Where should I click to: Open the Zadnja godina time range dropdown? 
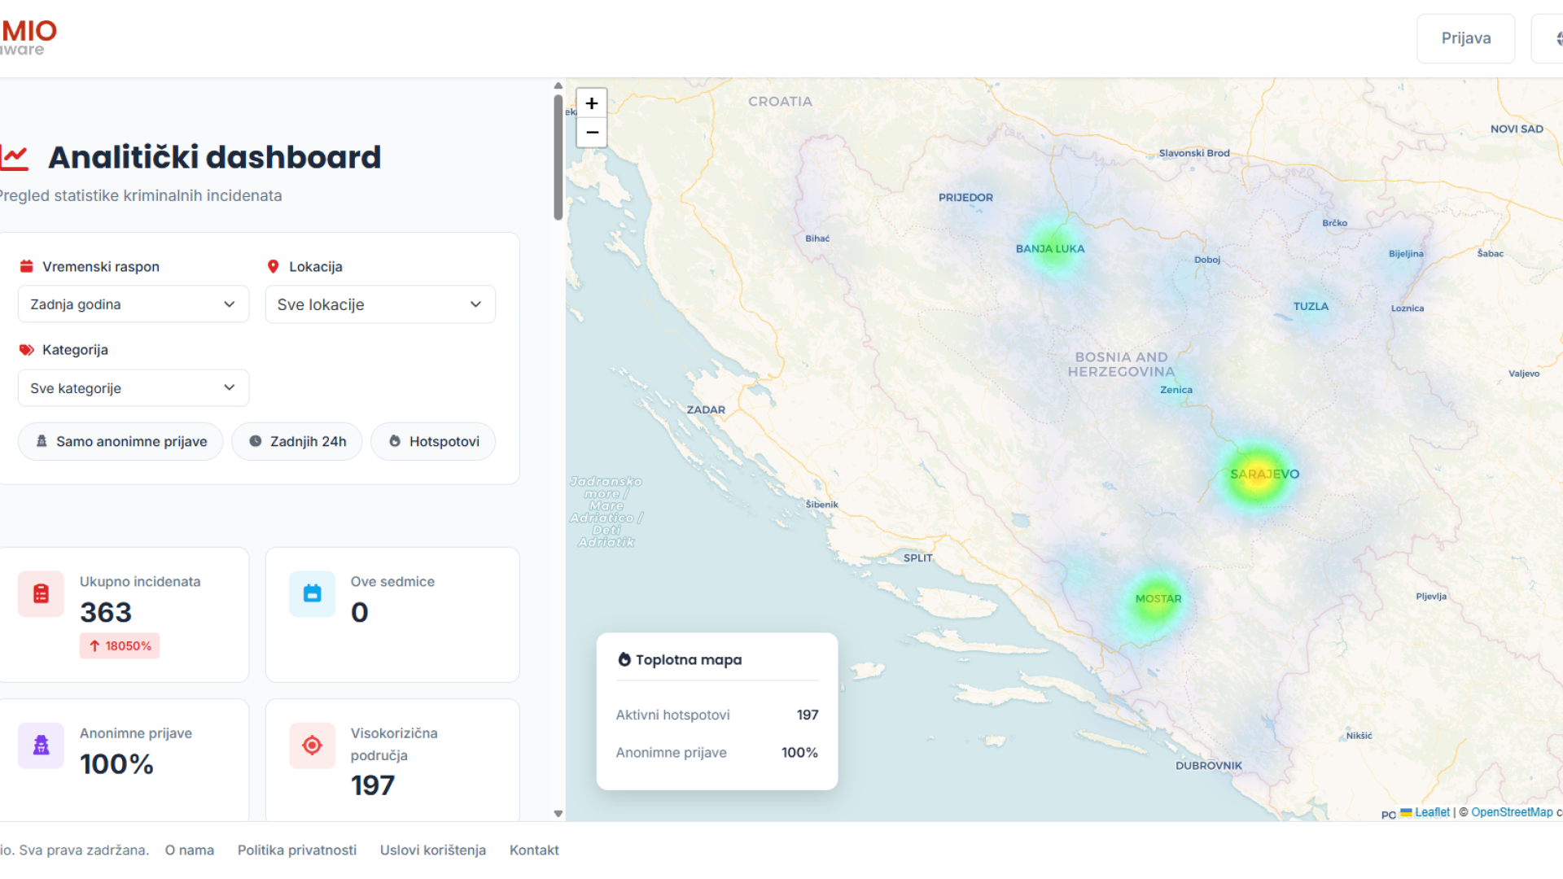(134, 304)
